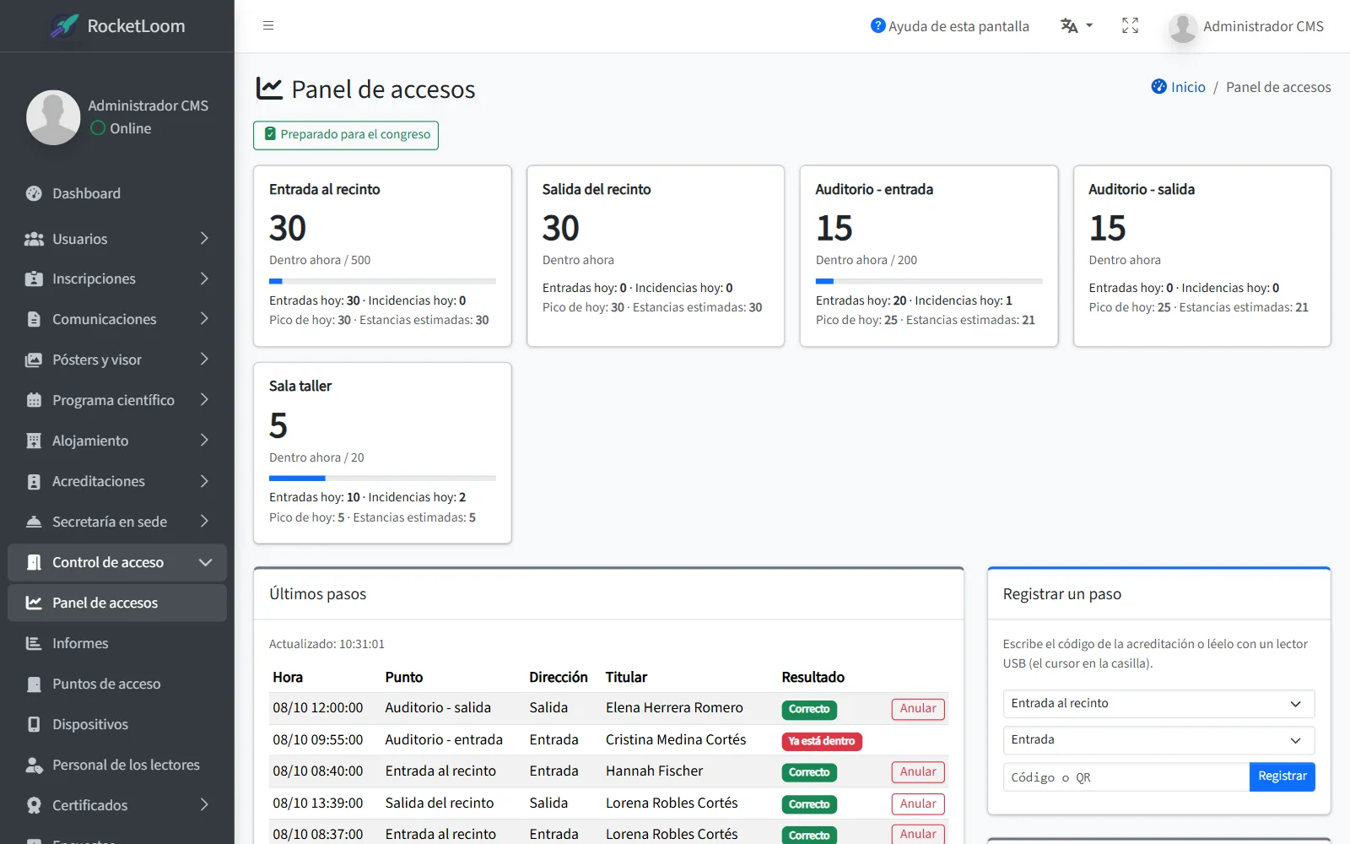Click the Secretaría en sede bell icon
The height and width of the screenshot is (844, 1350).
(34, 522)
